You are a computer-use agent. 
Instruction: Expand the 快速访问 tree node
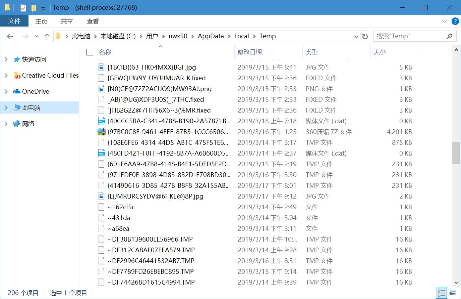coord(6,59)
